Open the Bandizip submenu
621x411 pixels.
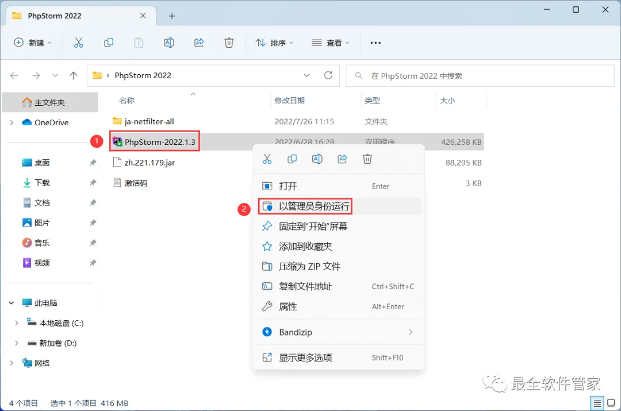(x=339, y=332)
